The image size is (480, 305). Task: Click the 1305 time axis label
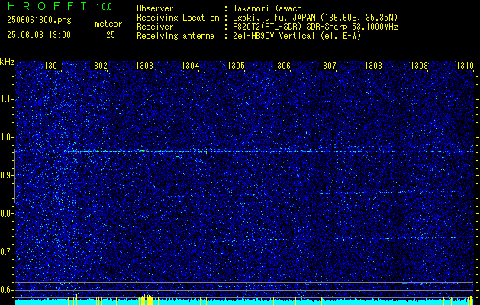tap(236, 65)
